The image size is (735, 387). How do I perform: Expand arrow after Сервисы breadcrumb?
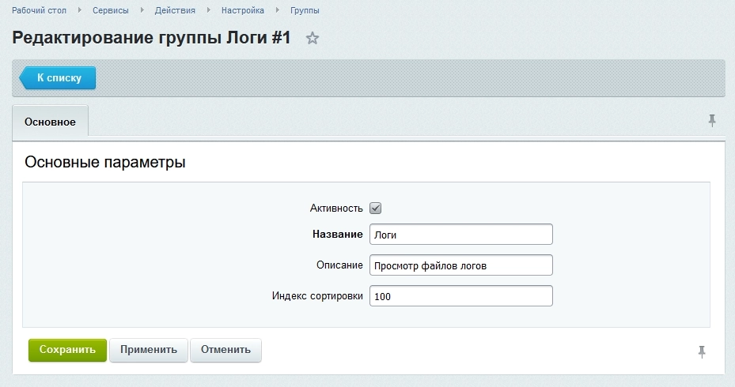(142, 10)
